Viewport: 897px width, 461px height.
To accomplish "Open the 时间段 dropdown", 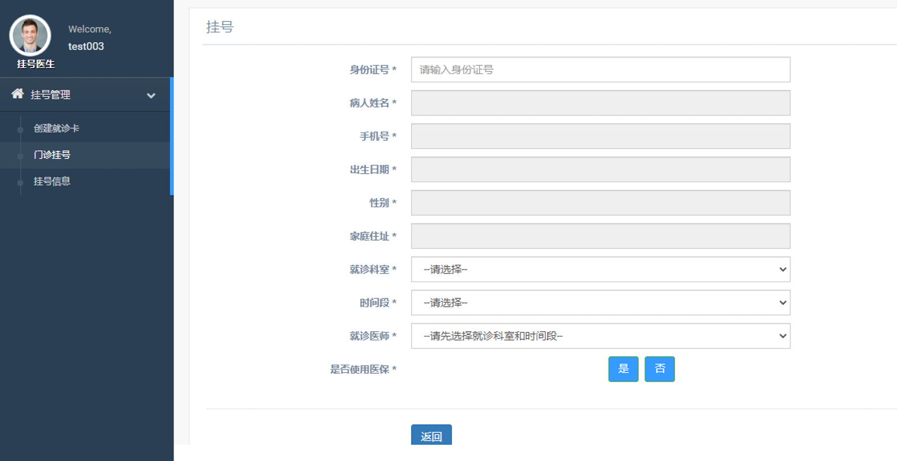I will (x=600, y=303).
